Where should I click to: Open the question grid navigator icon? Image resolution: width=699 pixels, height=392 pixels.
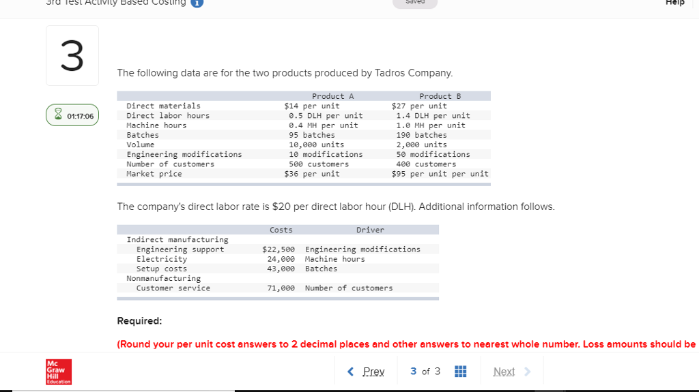(x=461, y=372)
